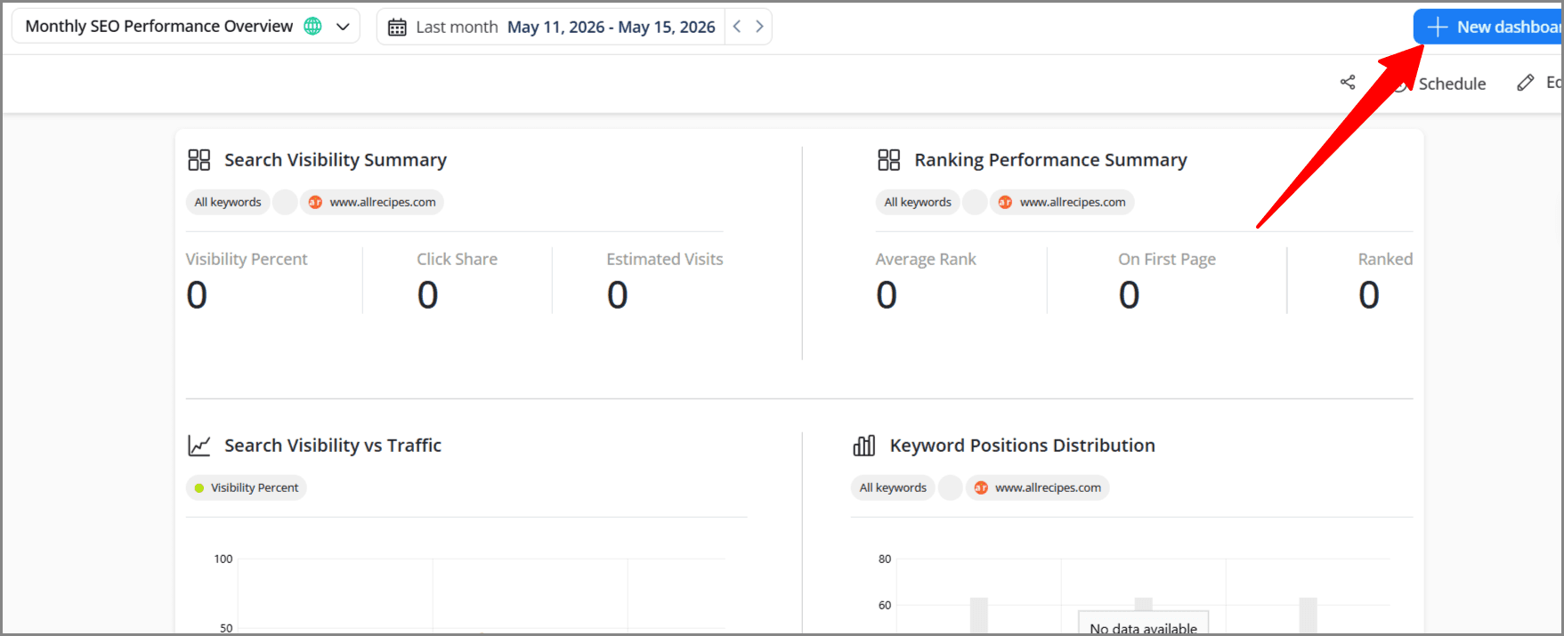Toggle the Visibility Percent legend chip
This screenshot has height=636, width=1564.
(x=247, y=487)
